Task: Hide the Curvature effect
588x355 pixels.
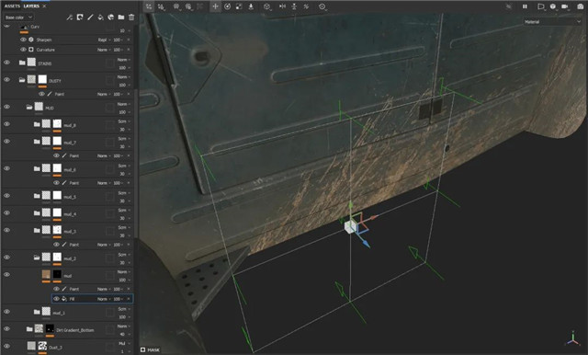Action: [23, 49]
